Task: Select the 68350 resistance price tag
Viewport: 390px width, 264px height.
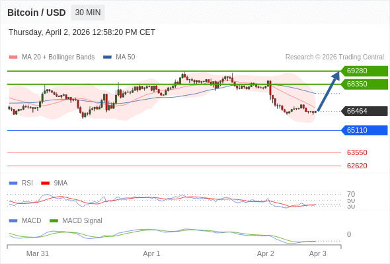Action: tap(364, 84)
